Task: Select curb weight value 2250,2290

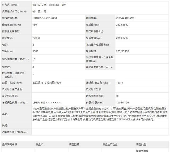Action: (x=122, y=38)
